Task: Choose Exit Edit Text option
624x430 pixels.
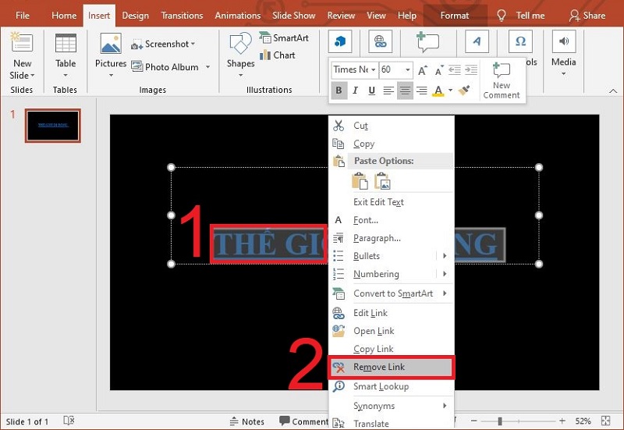Action: pyautogui.click(x=392, y=202)
